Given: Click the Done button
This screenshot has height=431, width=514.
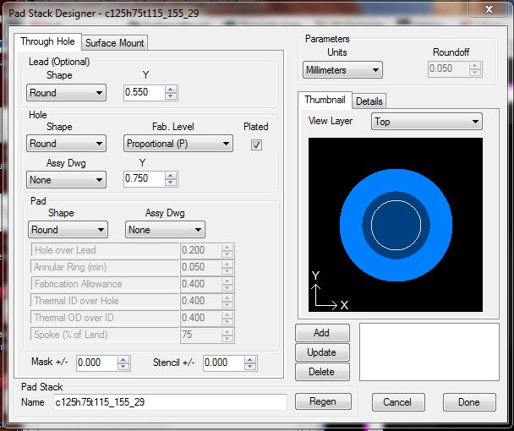Looking at the screenshot, I should [468, 402].
